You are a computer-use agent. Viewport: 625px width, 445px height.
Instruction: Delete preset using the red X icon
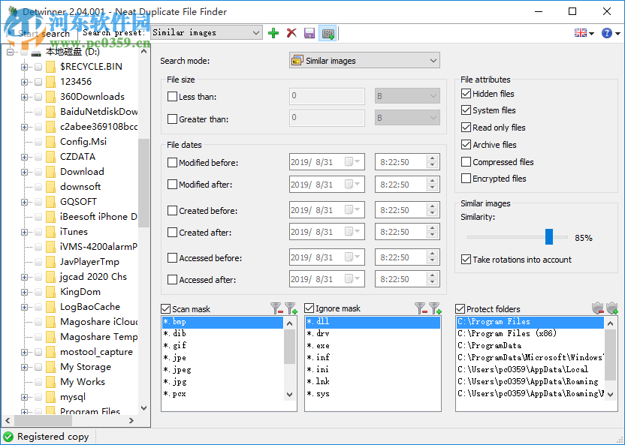(291, 33)
